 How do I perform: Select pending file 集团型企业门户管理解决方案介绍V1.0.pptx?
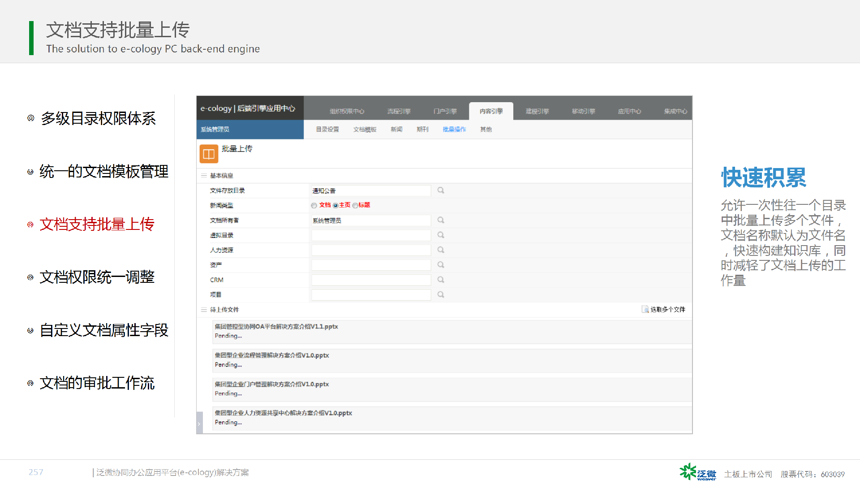click(452, 389)
